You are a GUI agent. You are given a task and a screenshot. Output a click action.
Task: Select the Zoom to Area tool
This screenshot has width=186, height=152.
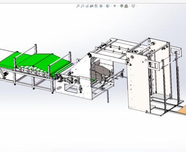point(82,6)
